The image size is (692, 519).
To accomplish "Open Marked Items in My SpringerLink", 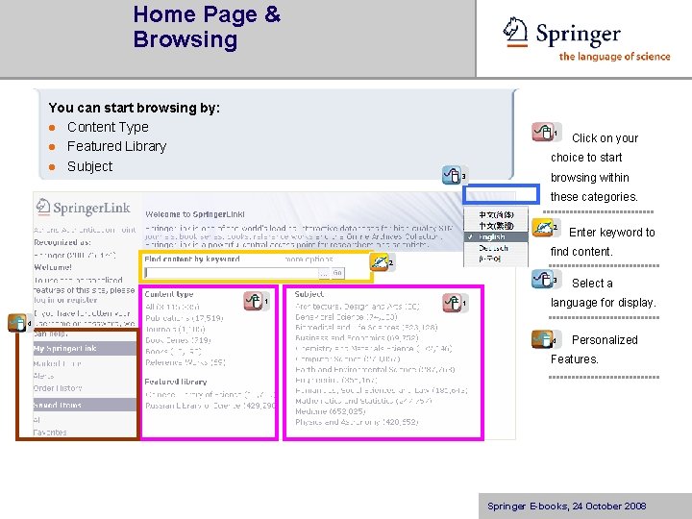I will (x=58, y=363).
